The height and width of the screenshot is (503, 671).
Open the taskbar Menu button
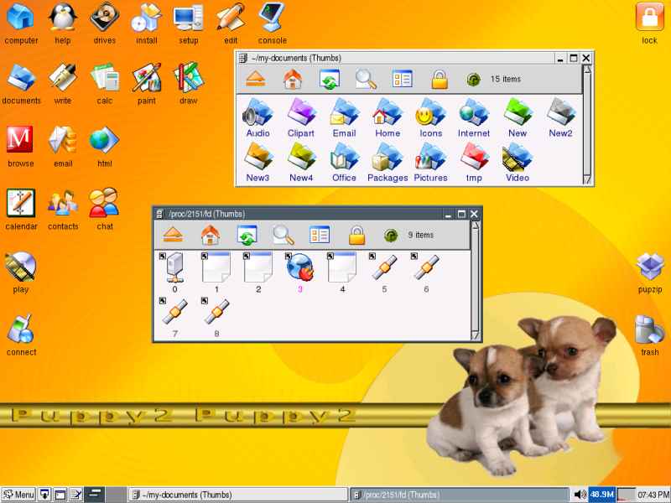click(18, 495)
